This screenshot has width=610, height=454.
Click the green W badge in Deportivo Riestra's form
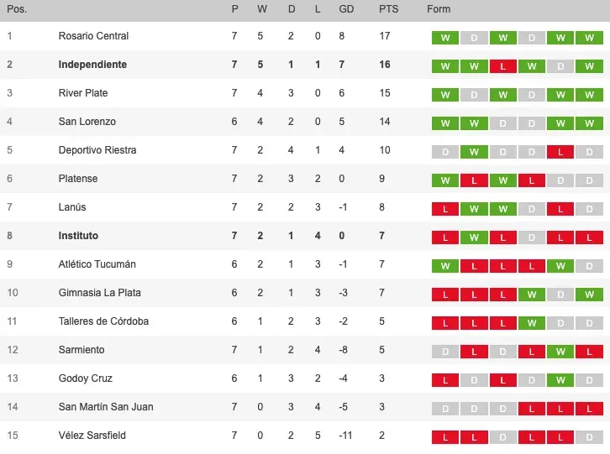pyautogui.click(x=474, y=152)
